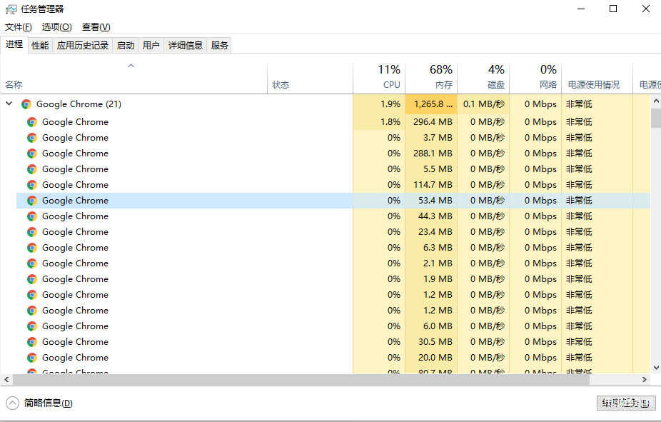The image size is (661, 422).
Task: Click the vertical scrollbar up arrow
Action: click(656, 101)
